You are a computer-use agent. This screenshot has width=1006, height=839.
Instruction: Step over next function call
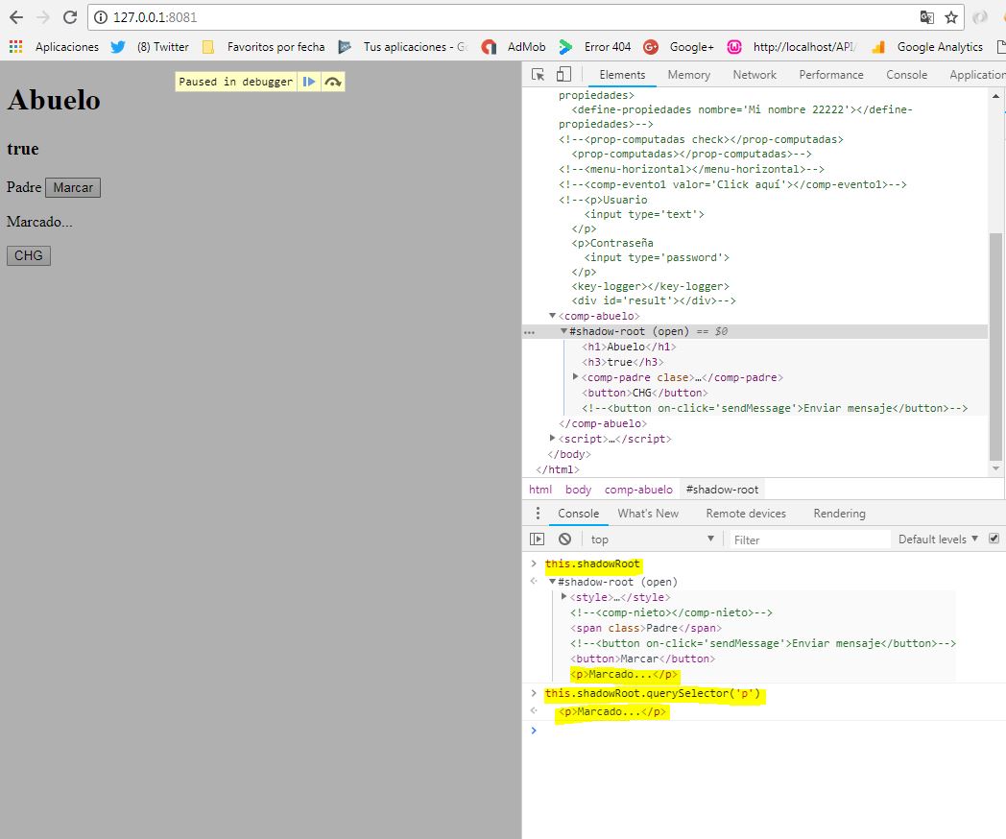pyautogui.click(x=332, y=82)
